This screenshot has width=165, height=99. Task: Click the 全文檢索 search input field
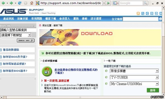point(141,19)
